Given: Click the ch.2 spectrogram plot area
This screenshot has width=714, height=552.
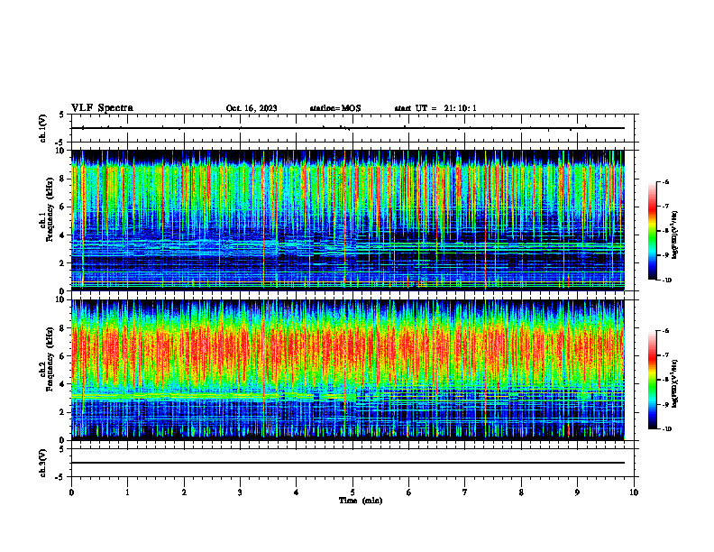Looking at the screenshot, I should 348,370.
